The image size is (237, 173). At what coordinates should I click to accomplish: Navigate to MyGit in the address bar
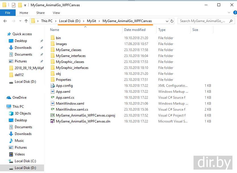[92, 21]
